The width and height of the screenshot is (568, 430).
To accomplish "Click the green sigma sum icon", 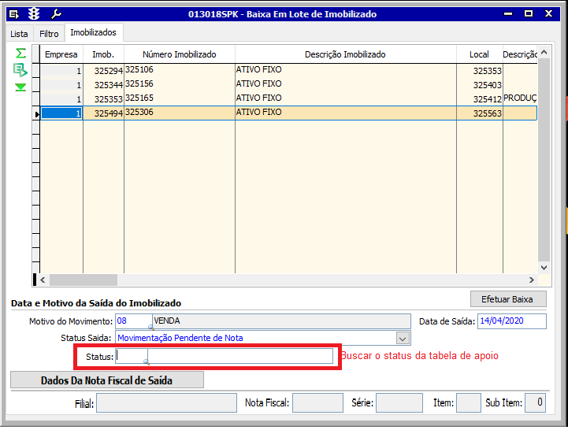I will point(20,54).
